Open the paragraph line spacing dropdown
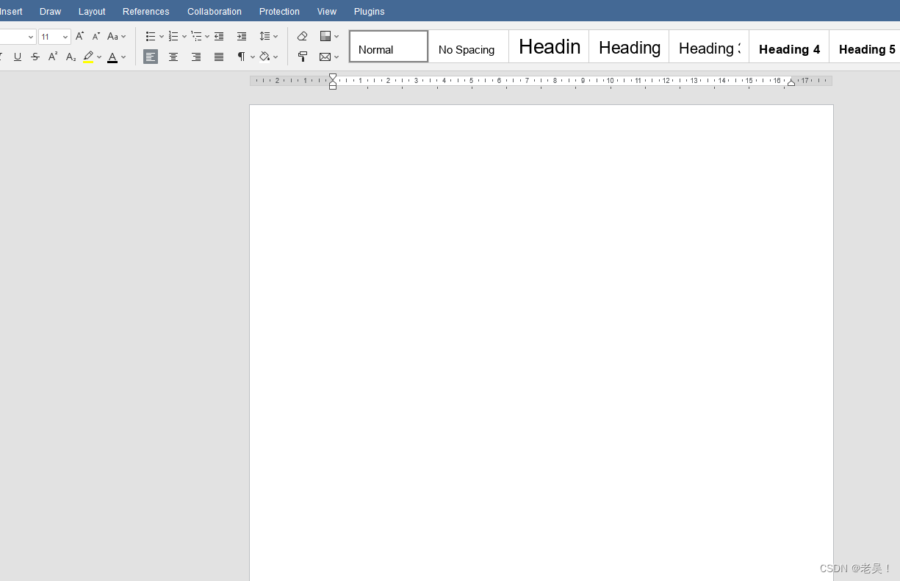 [x=269, y=36]
